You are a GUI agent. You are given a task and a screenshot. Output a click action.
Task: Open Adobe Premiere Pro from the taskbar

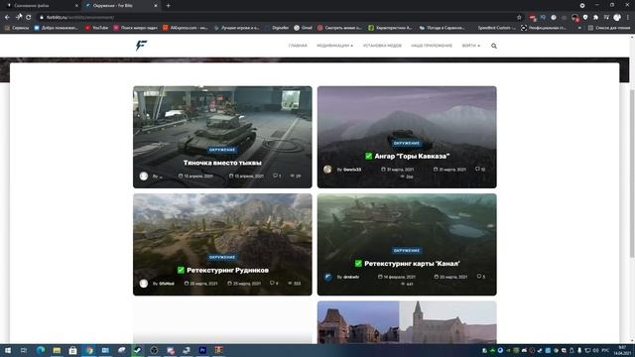202,350
